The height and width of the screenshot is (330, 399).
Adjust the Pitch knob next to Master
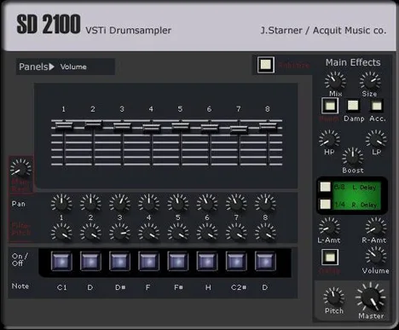click(334, 297)
